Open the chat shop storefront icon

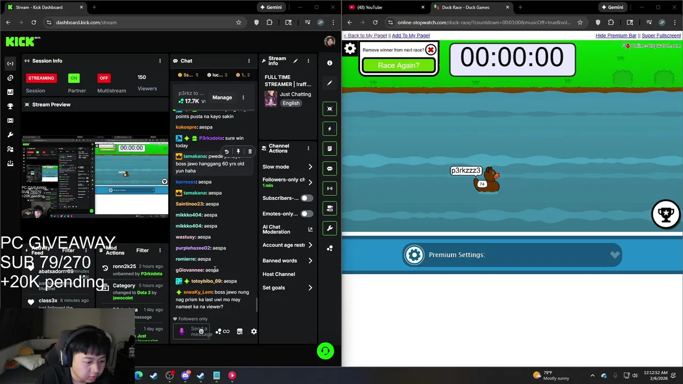(x=240, y=331)
